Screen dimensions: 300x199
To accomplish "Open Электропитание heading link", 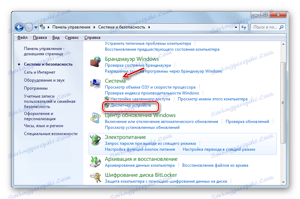I will pyautogui.click(x=125, y=137).
